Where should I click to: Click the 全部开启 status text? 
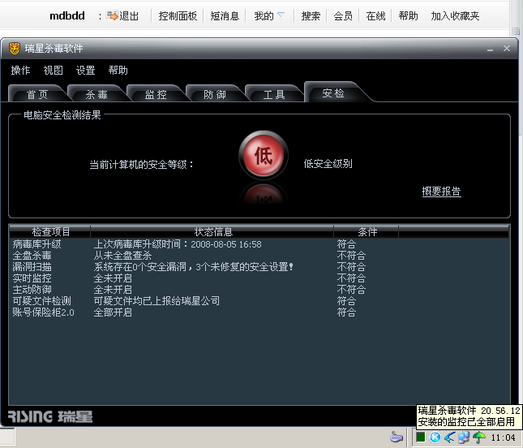(113, 312)
